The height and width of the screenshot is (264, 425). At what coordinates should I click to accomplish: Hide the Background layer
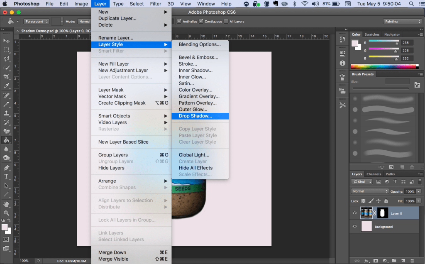click(x=354, y=227)
